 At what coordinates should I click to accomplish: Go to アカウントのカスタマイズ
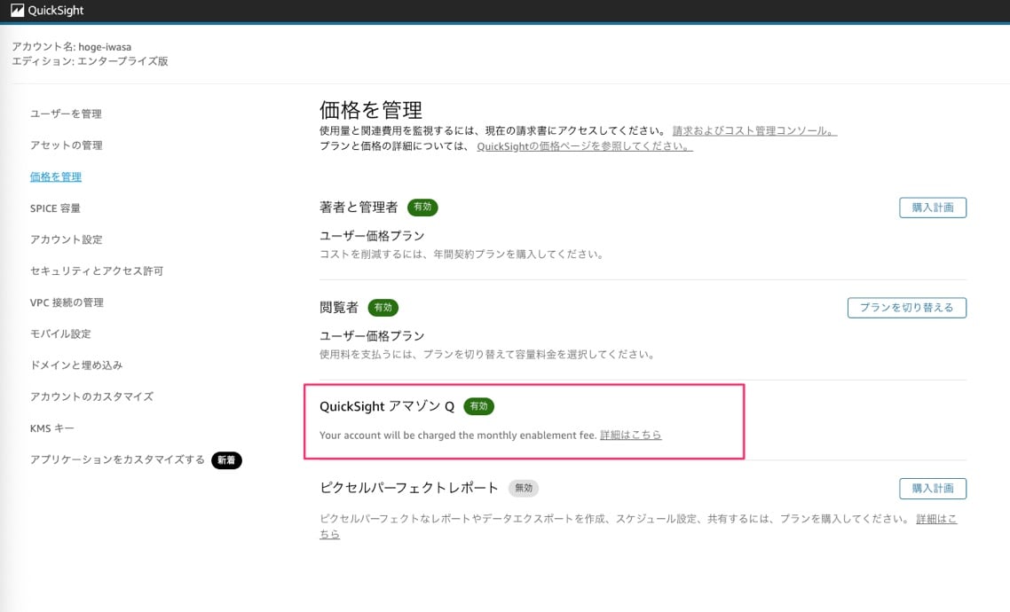[91, 396]
